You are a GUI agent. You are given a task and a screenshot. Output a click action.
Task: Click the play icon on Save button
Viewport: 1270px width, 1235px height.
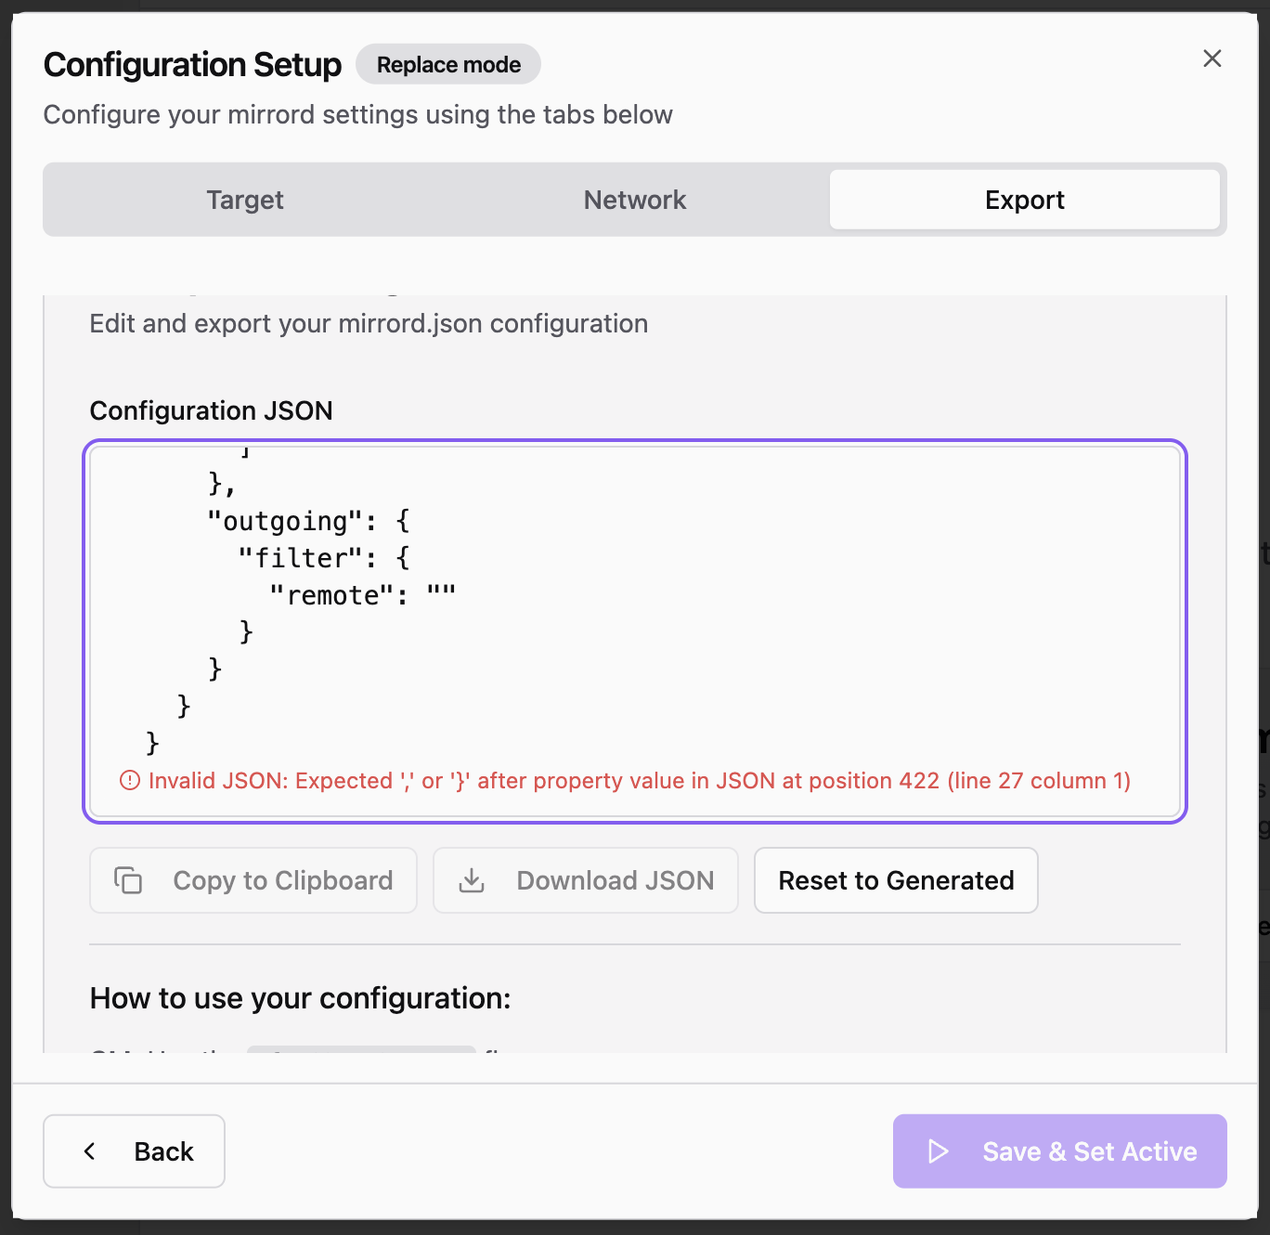(939, 1151)
